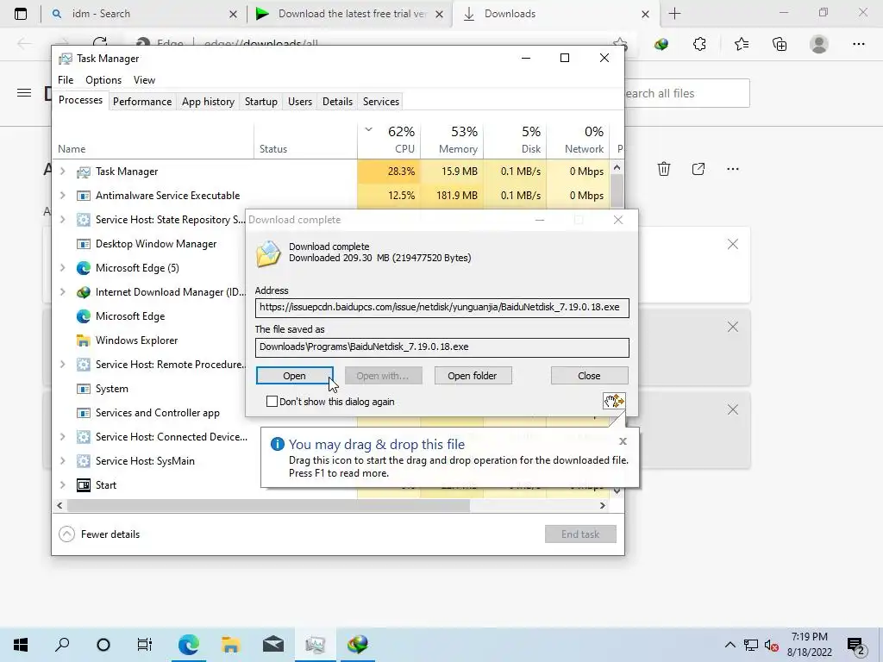Click Internet Download Manager taskbar icon
Screen dimensions: 883x662
[358, 645]
